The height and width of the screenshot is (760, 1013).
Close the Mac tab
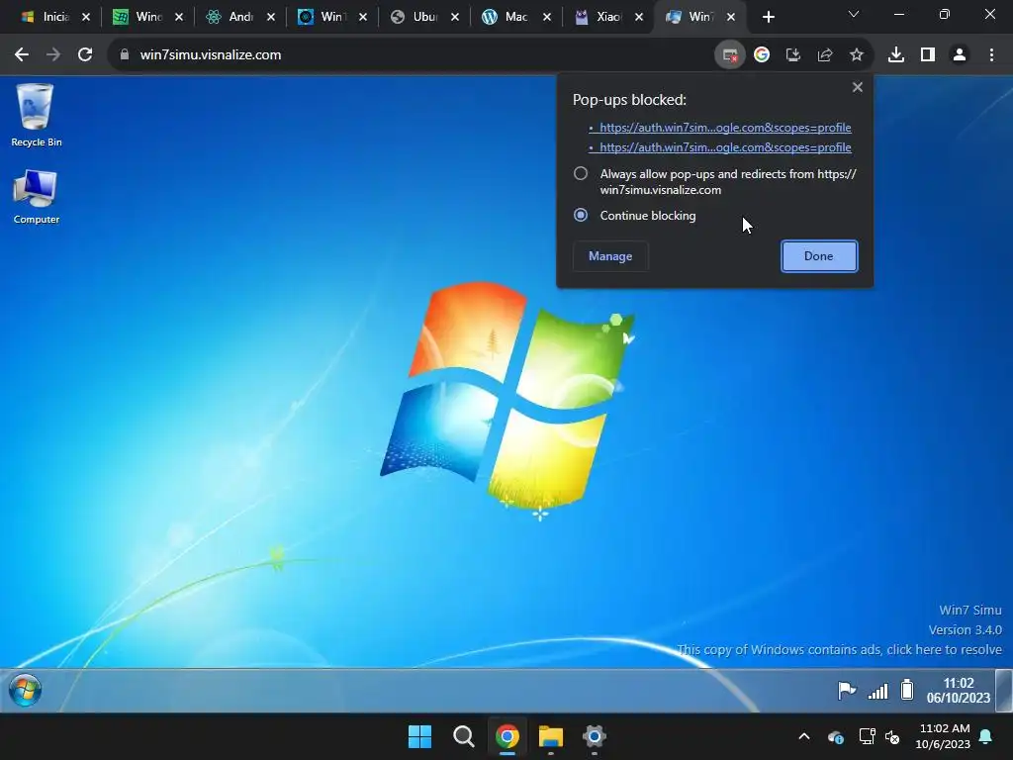pyautogui.click(x=547, y=17)
